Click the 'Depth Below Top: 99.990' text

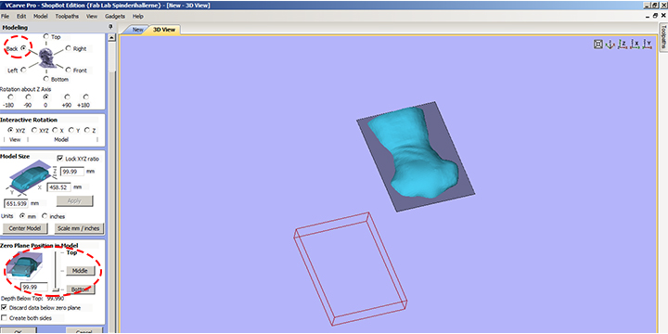pyautogui.click(x=32, y=299)
